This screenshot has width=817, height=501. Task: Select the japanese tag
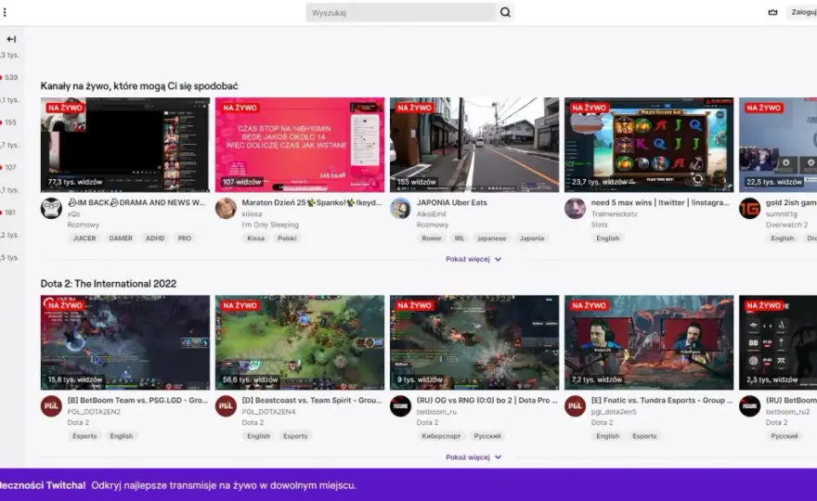click(x=492, y=238)
